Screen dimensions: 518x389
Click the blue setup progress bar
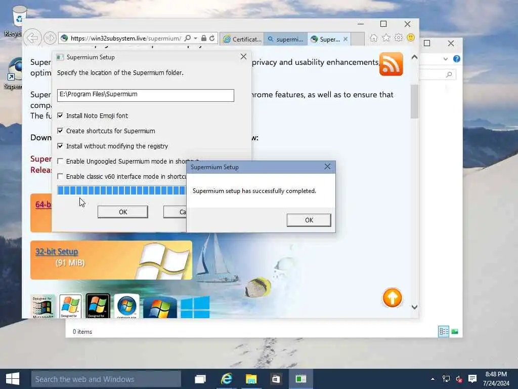pyautogui.click(x=121, y=190)
